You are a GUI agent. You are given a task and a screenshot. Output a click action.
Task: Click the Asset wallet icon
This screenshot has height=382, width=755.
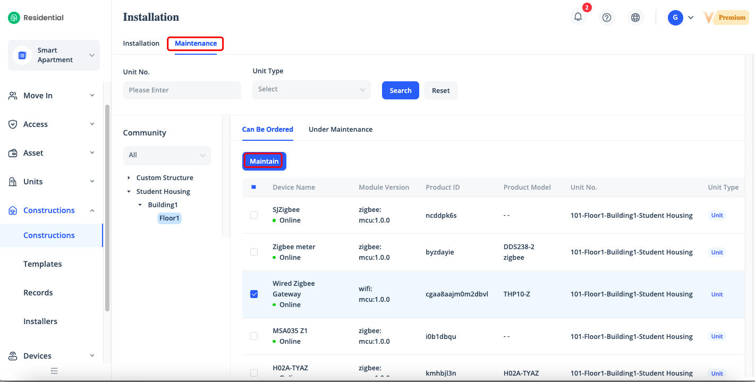(13, 153)
